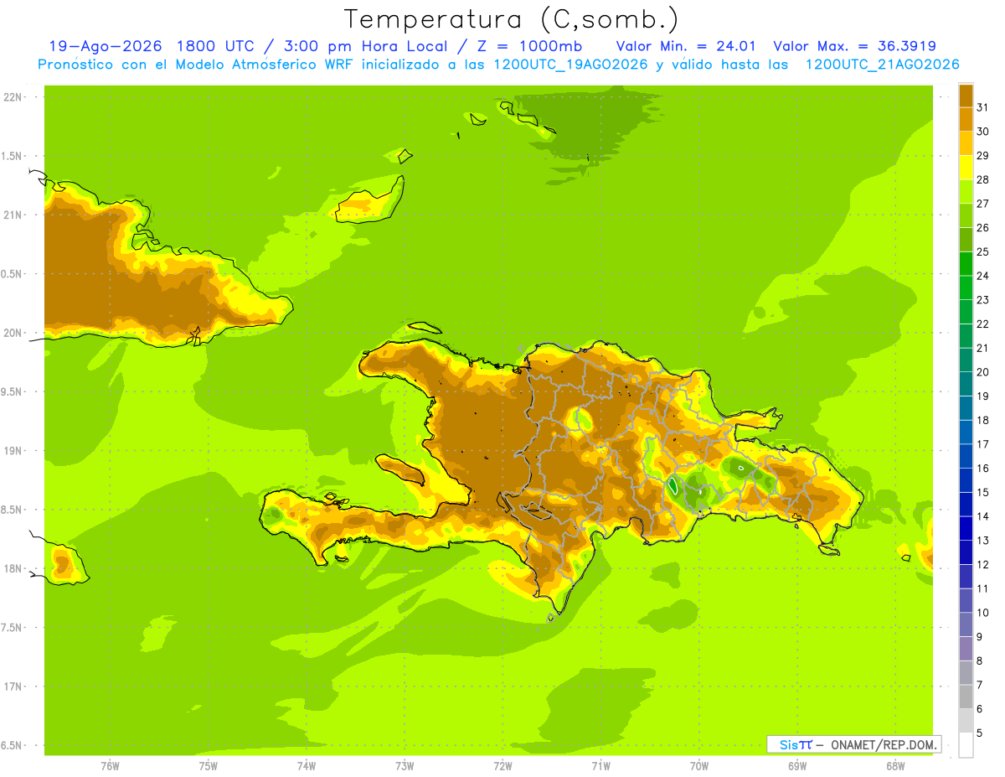Click dark blue legend swatch between 12 and 13
This screenshot has height=777, width=1005.
click(966, 552)
